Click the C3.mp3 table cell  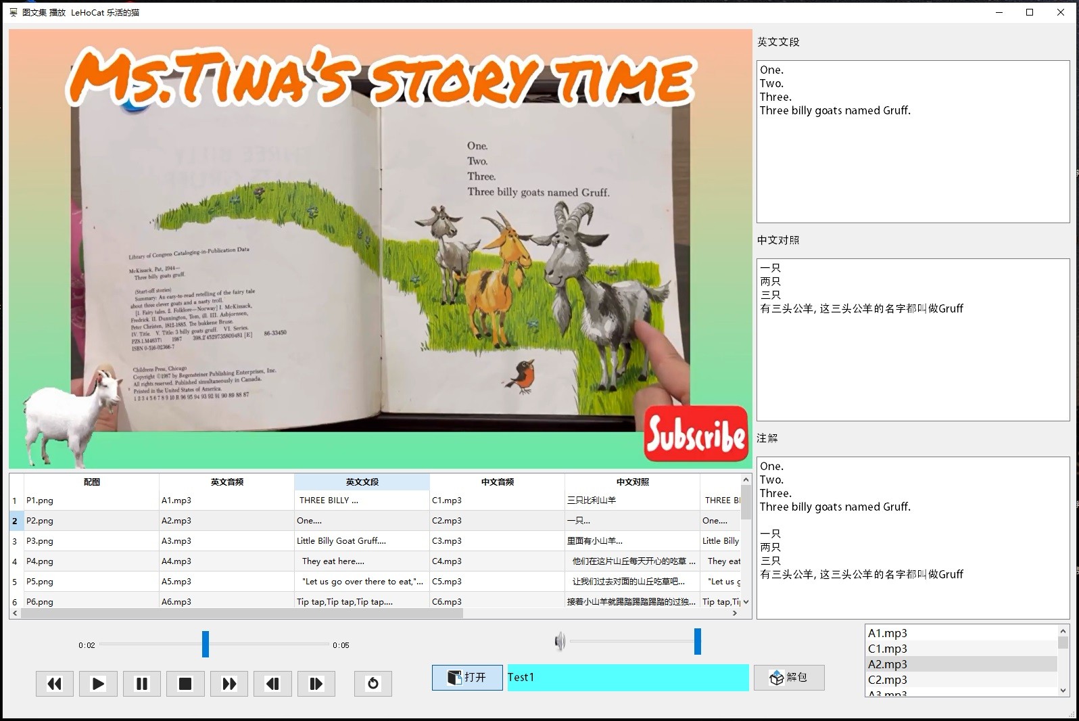click(x=497, y=541)
